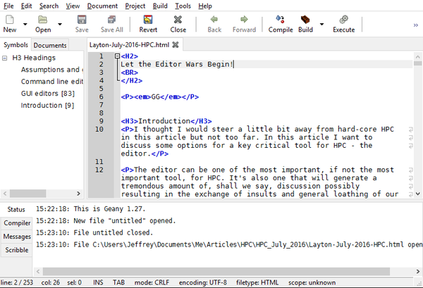The width and height of the screenshot is (423, 288).
Task: Click 'filetype: HTML' in the status bar
Action: pos(257,282)
